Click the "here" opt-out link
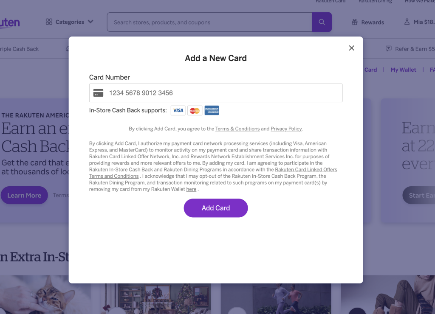Viewport: 435px width, 314px height. (191, 189)
